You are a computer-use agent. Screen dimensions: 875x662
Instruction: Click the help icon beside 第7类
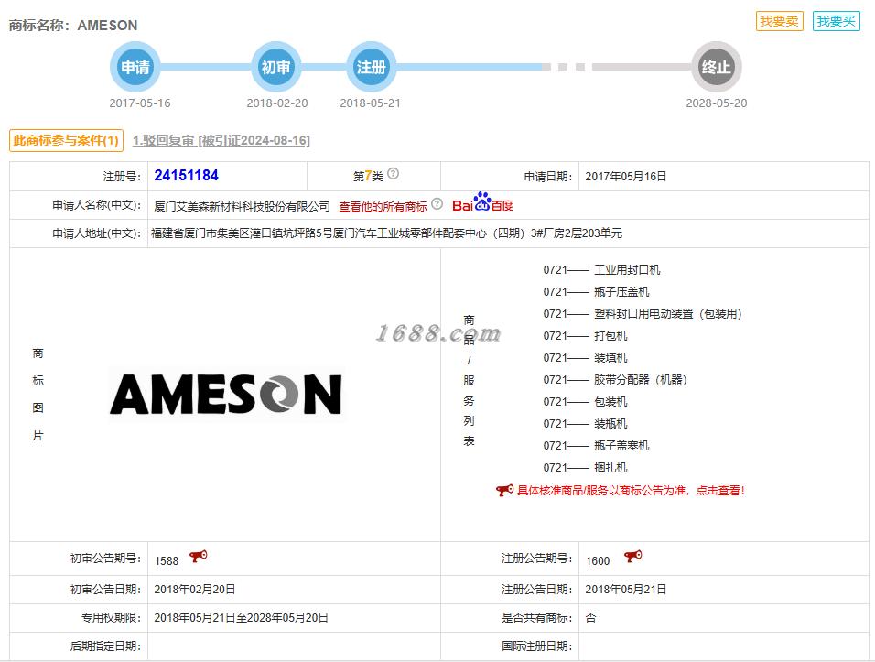pos(393,174)
